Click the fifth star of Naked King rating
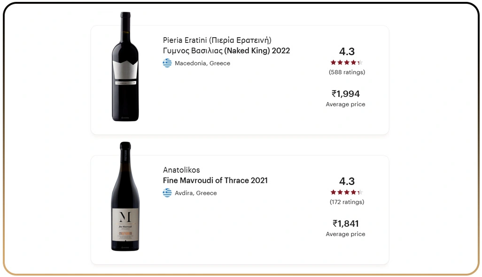 pyautogui.click(x=359, y=62)
